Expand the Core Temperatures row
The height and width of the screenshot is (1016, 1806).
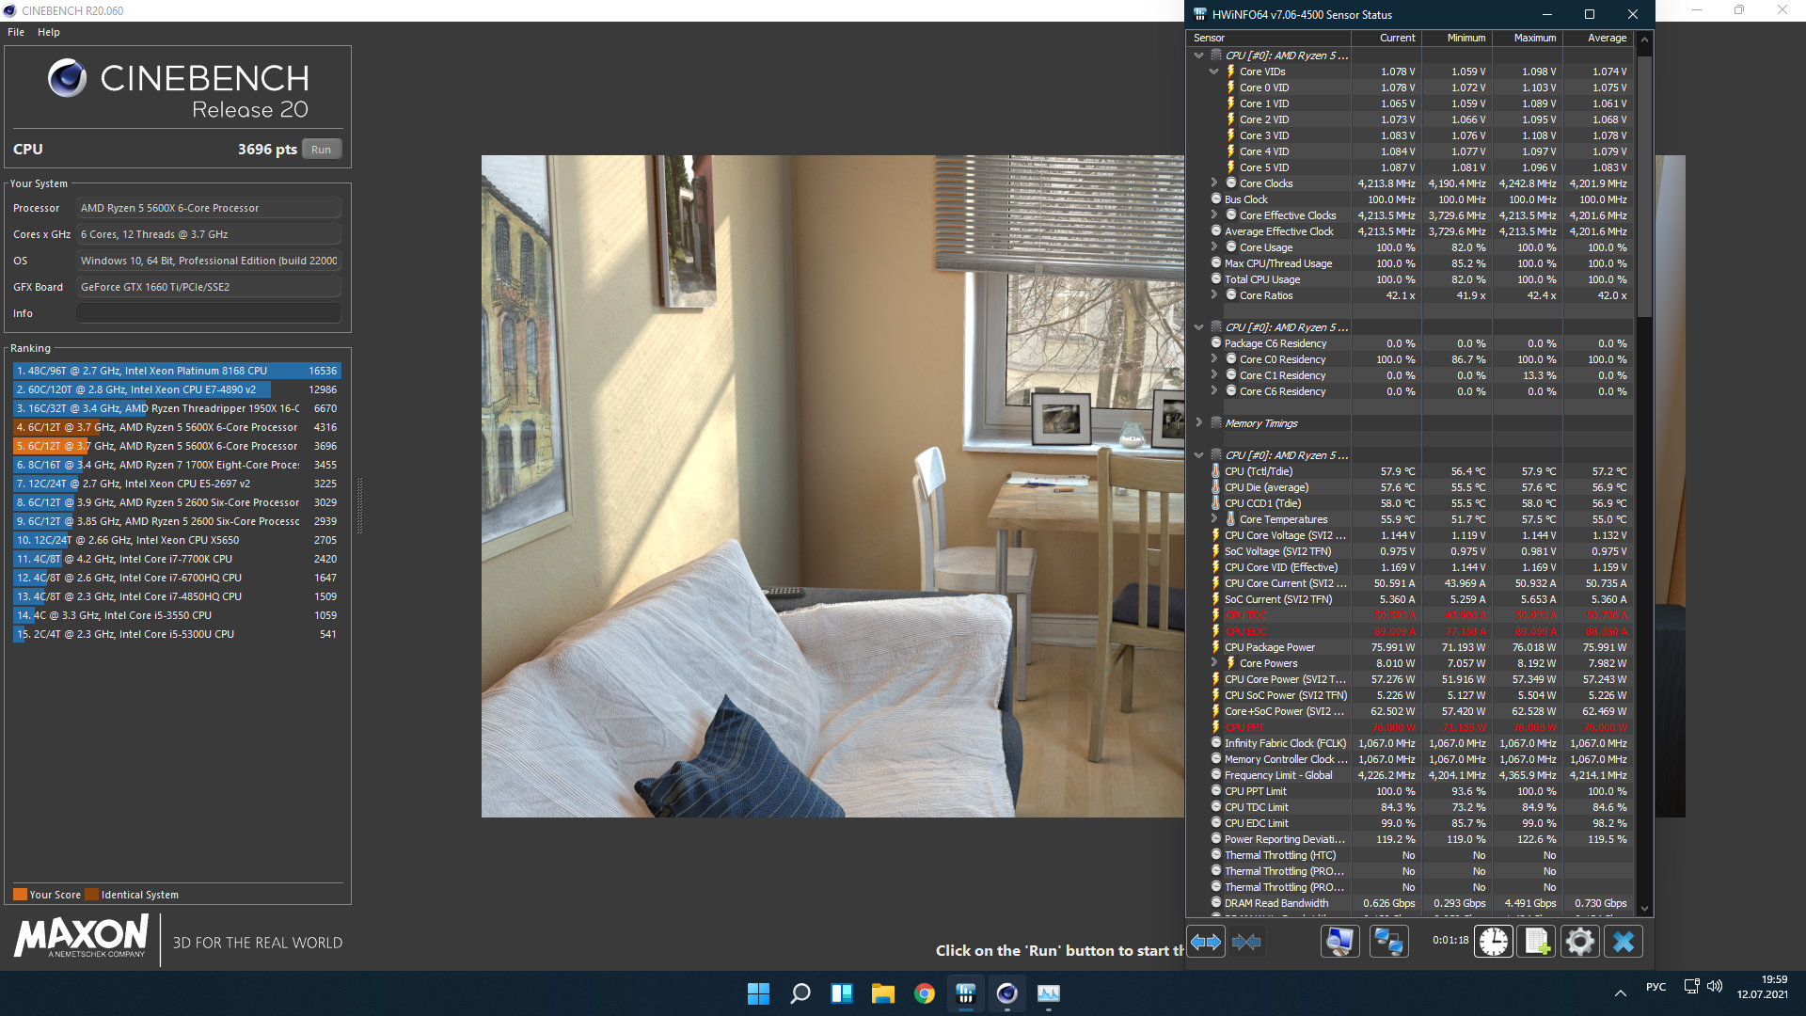(x=1213, y=519)
